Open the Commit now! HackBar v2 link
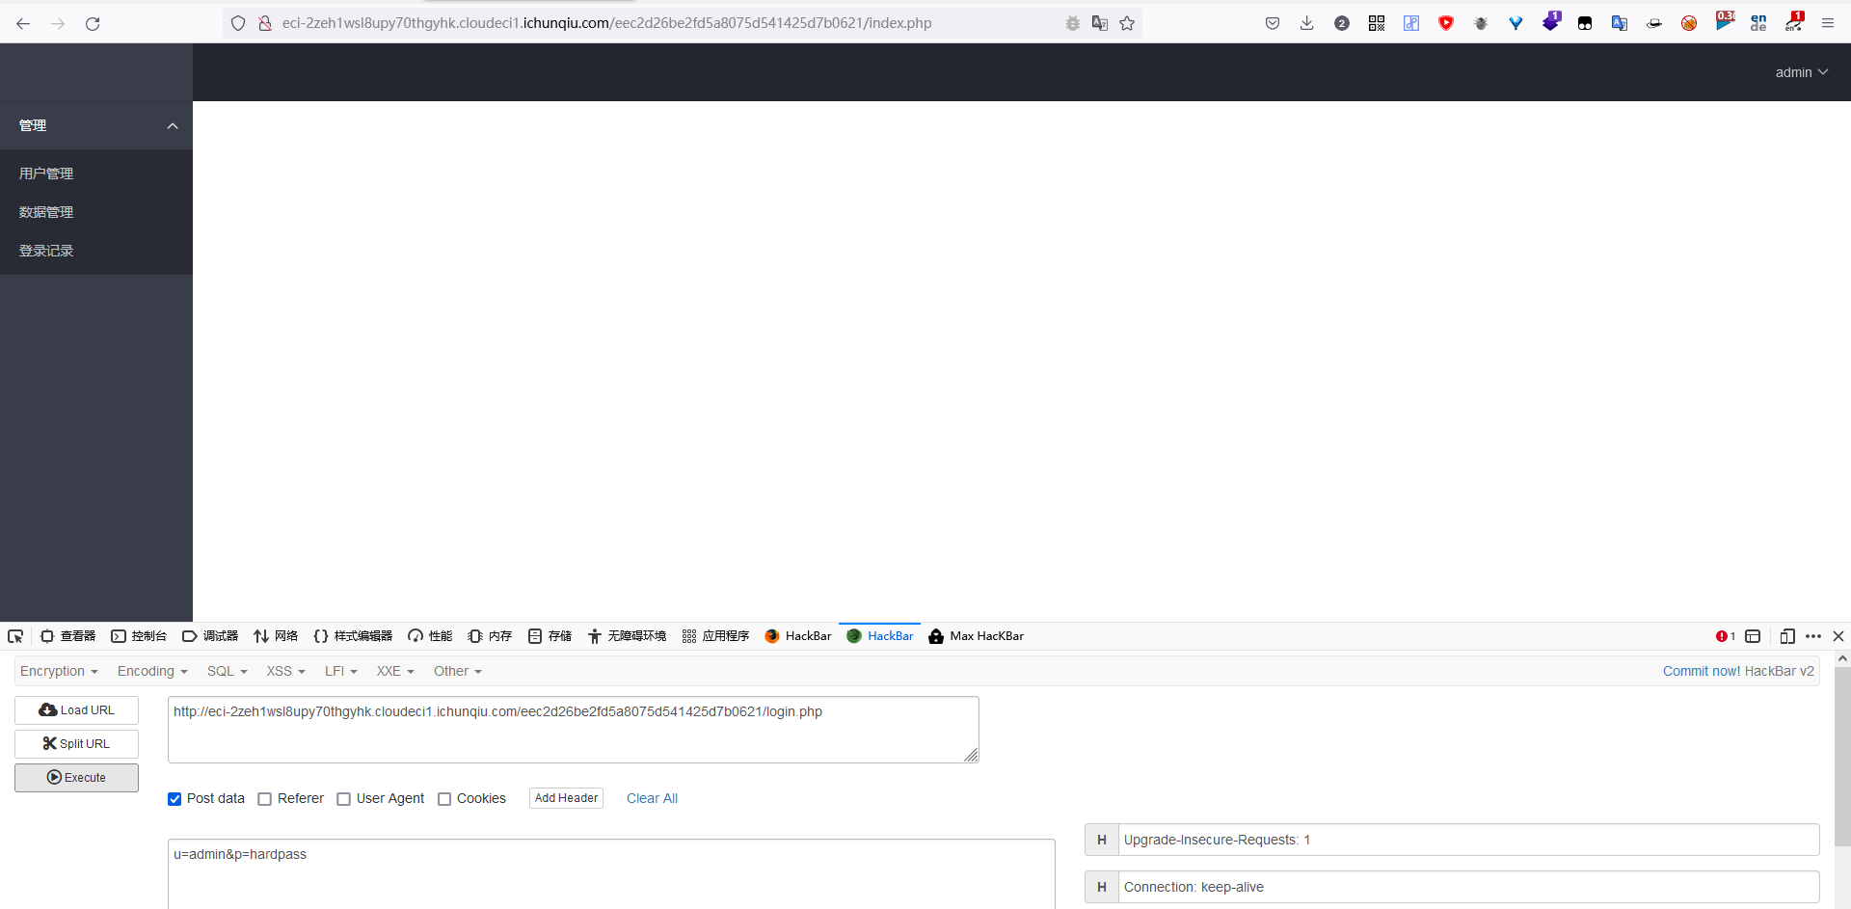1851x909 pixels. (x=1738, y=671)
